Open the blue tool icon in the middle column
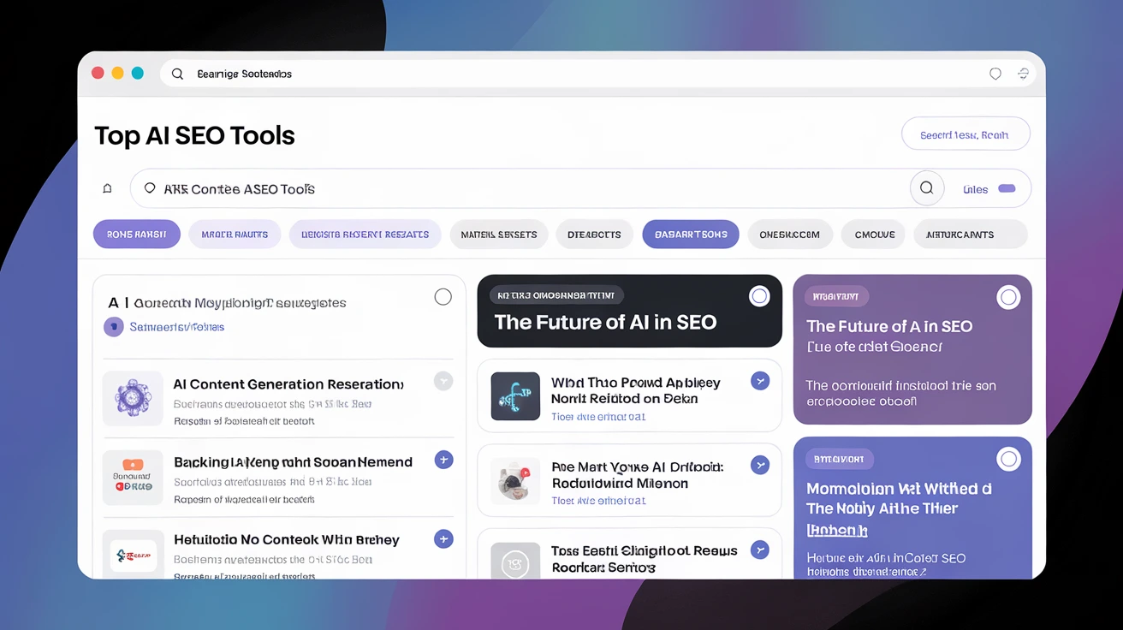The width and height of the screenshot is (1123, 630). pyautogui.click(x=514, y=396)
